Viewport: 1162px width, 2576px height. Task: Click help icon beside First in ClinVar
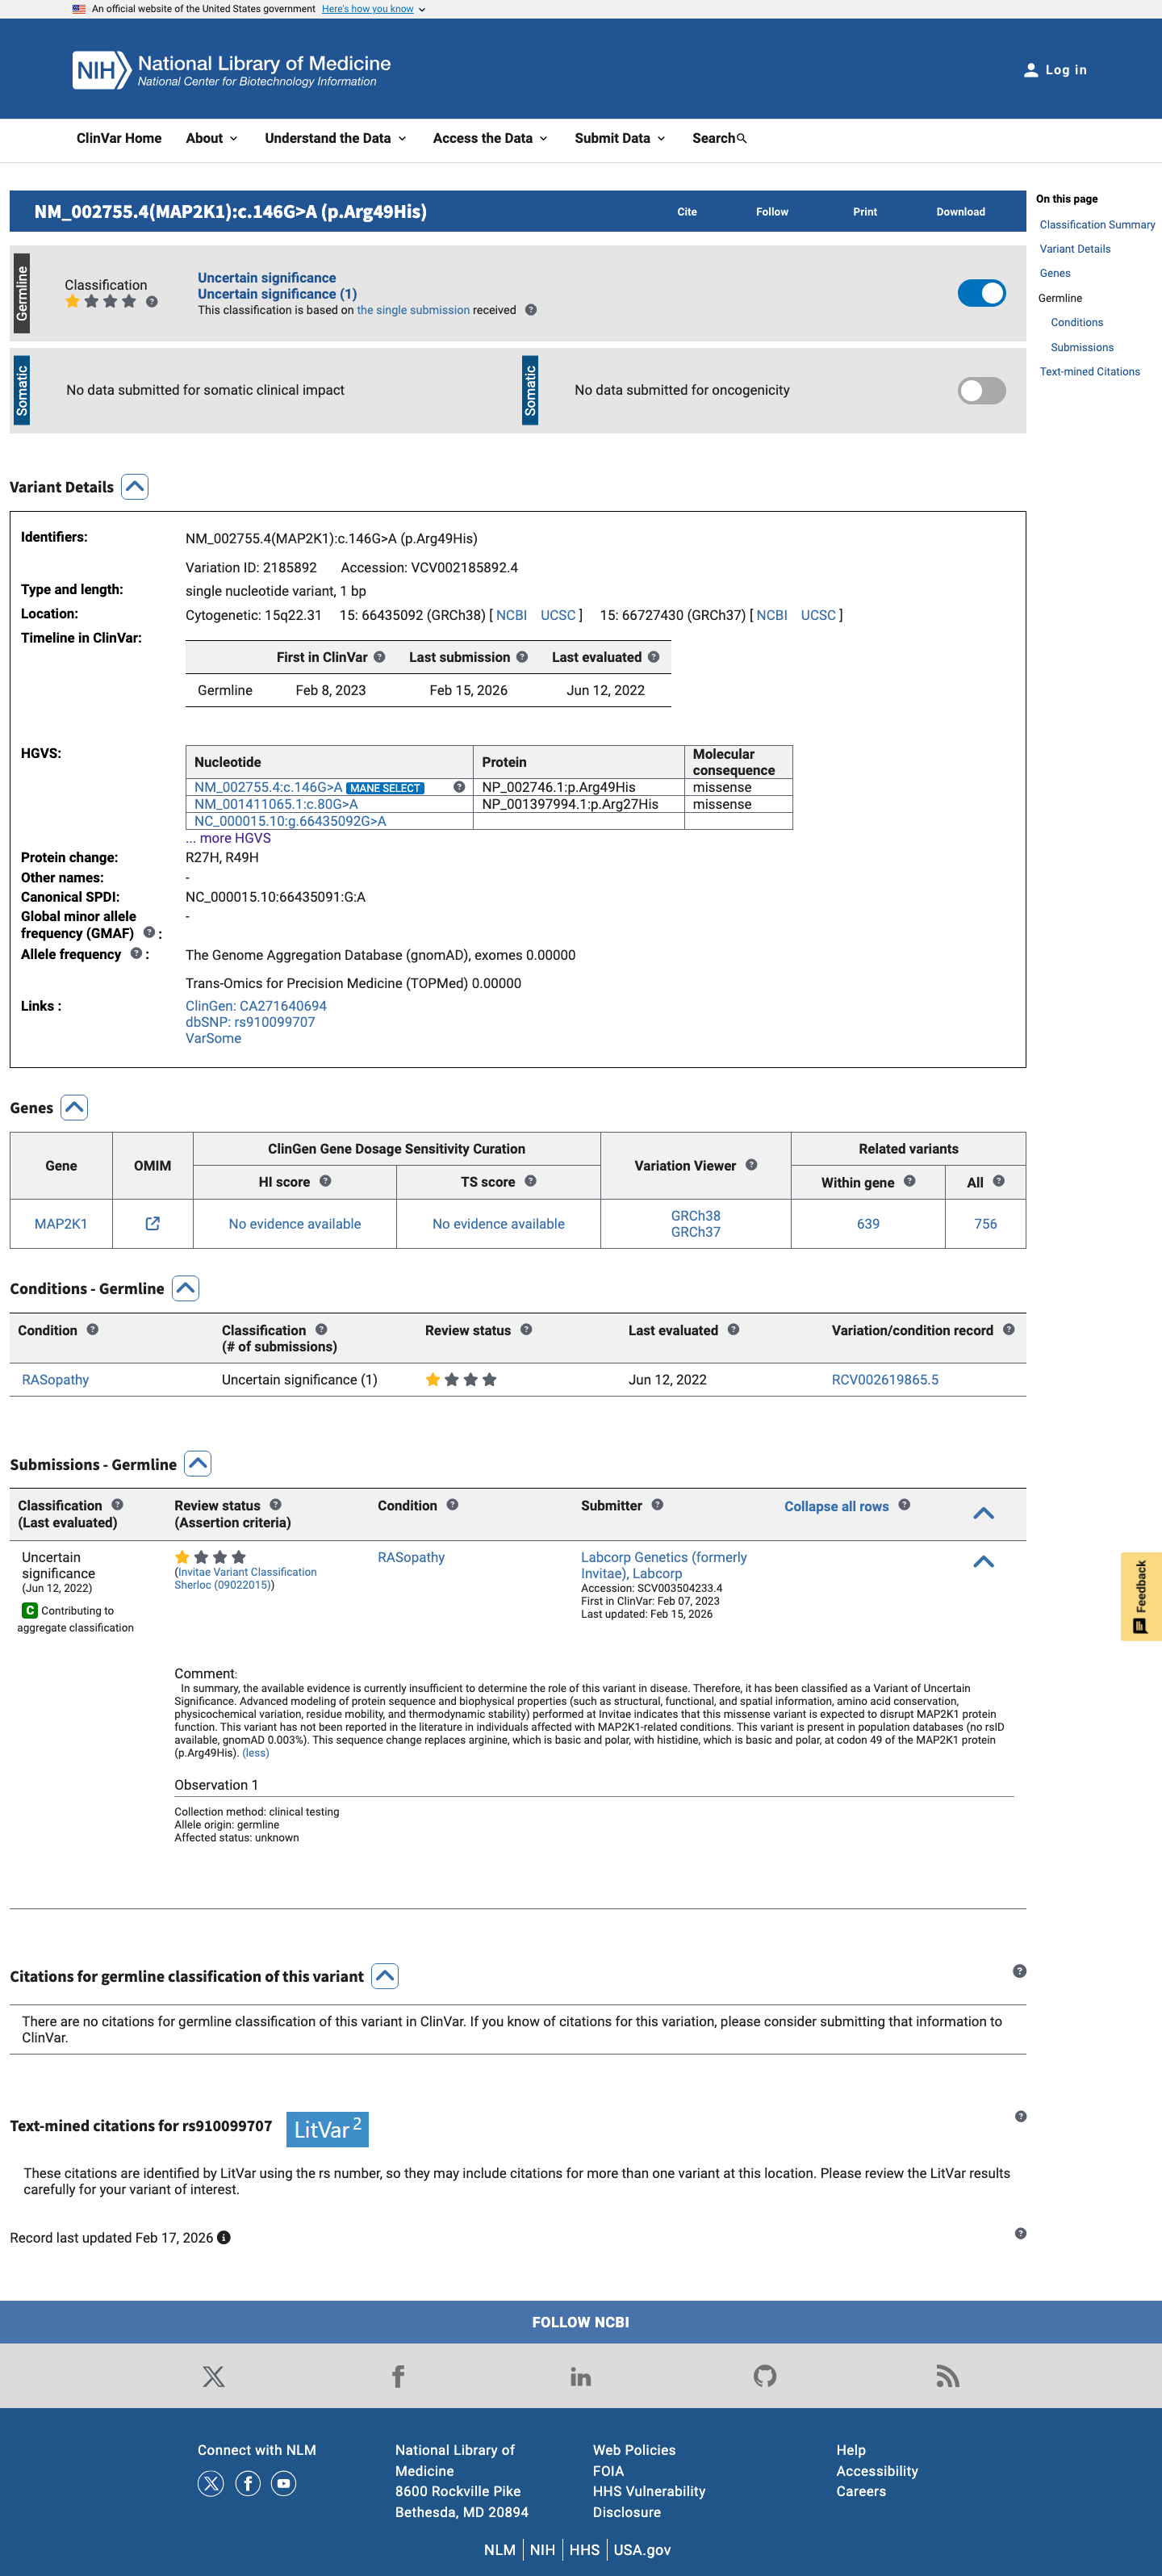point(379,657)
